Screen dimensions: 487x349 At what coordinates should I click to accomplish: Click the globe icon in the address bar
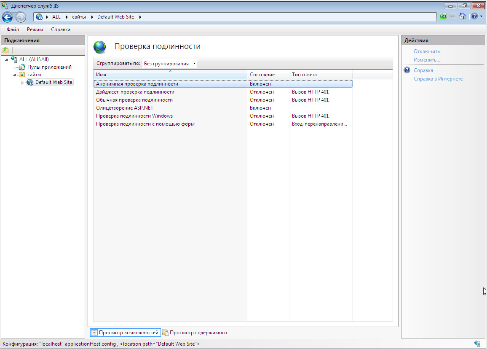click(x=39, y=17)
